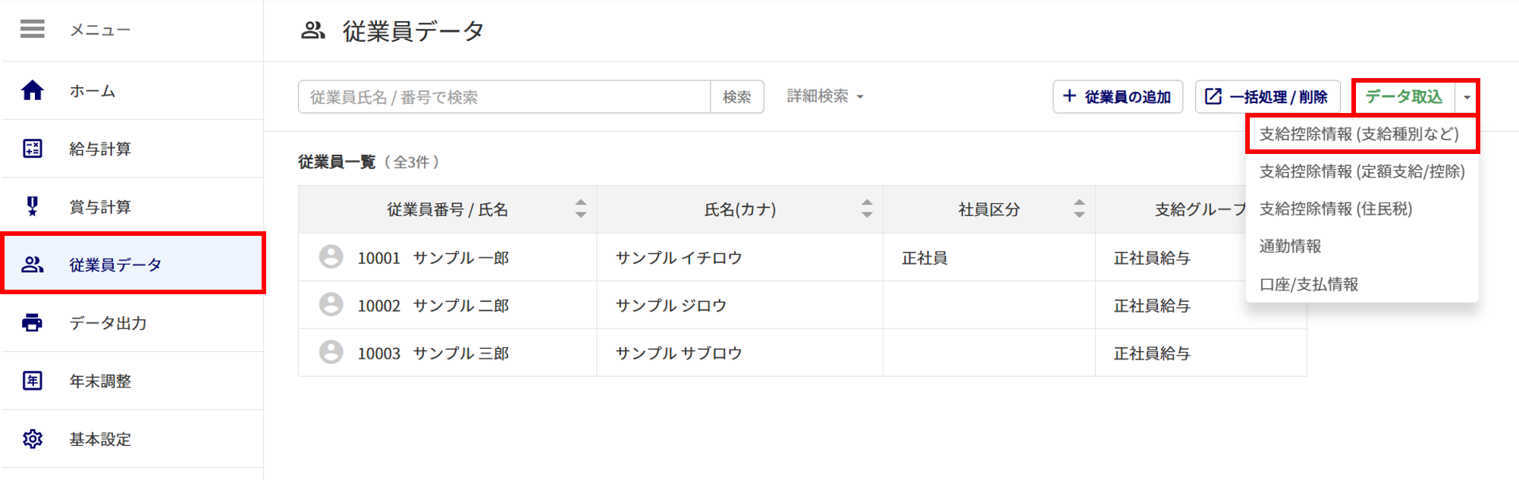The image size is (1519, 480).
Task: Sort by 氏名(カナ) column arrows
Action: click(x=867, y=209)
